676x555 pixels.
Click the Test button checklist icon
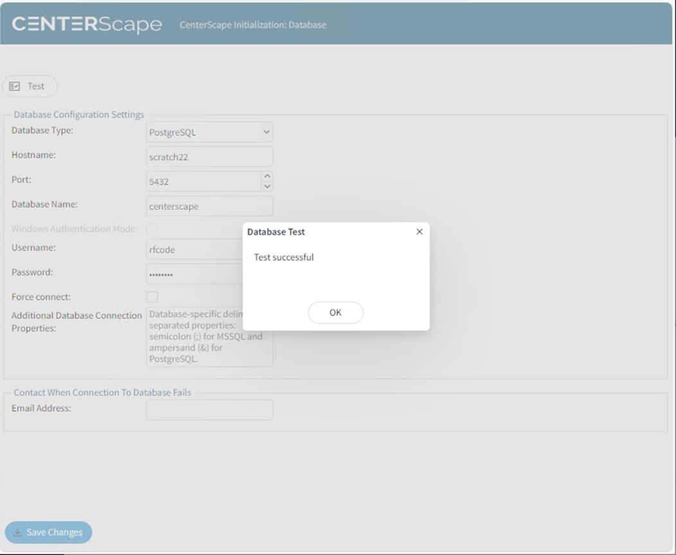(x=15, y=86)
